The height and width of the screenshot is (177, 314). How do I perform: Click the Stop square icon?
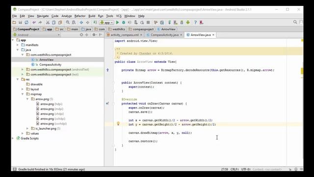tap(148, 23)
